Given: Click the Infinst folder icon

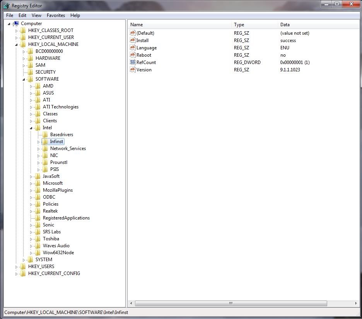Looking at the screenshot, I should 45,142.
